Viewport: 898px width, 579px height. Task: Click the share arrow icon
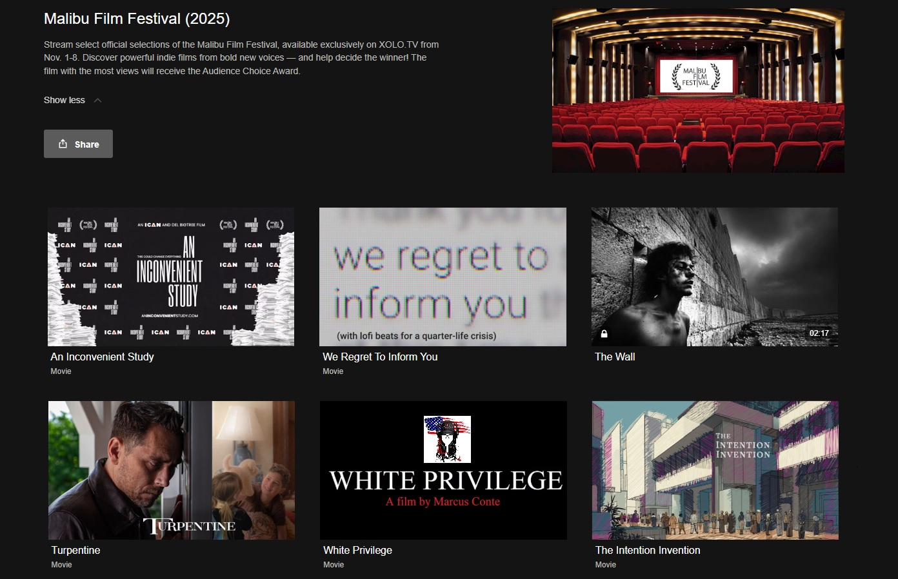click(x=63, y=144)
